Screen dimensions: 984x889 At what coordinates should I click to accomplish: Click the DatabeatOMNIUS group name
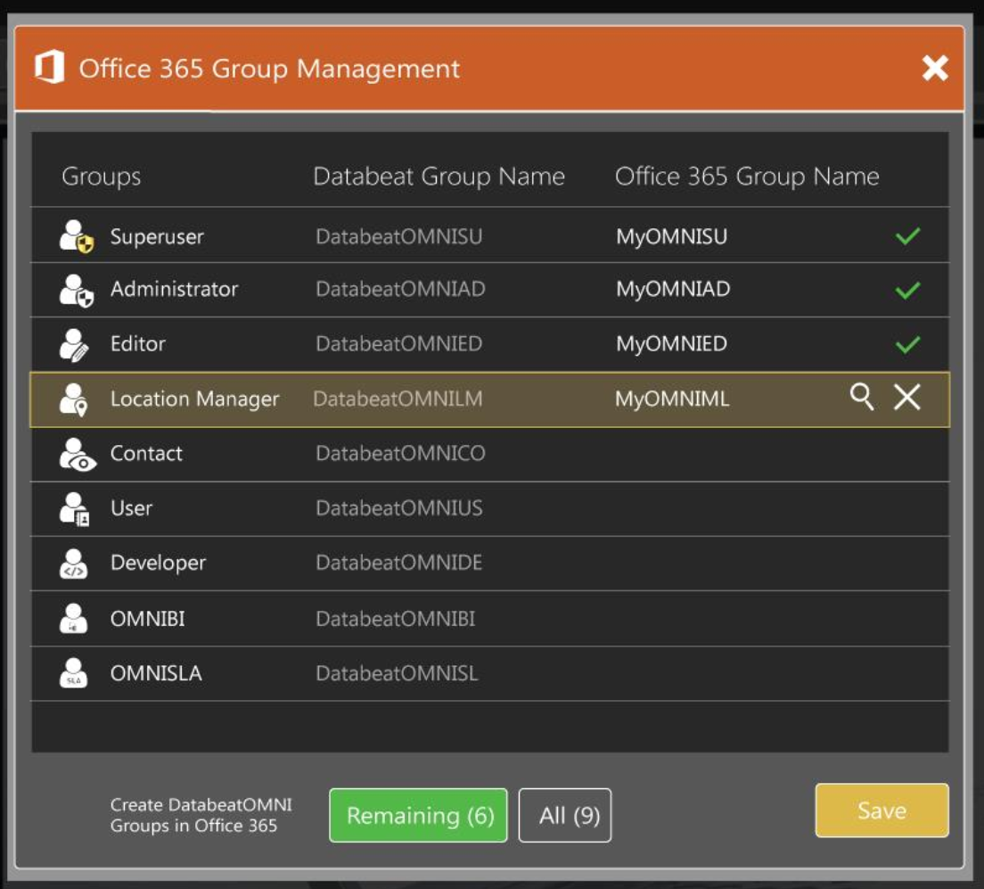[399, 508]
